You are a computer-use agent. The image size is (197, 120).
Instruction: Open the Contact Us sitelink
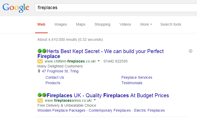(55, 77)
